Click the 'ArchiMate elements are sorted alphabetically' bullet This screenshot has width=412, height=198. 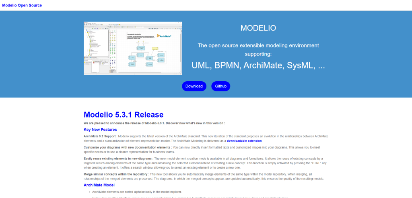[x=137, y=192]
